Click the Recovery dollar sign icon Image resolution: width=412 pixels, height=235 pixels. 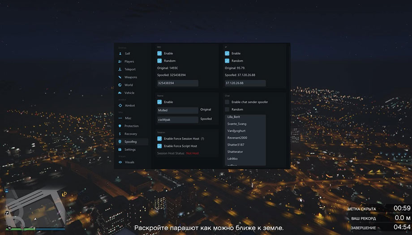point(120,134)
